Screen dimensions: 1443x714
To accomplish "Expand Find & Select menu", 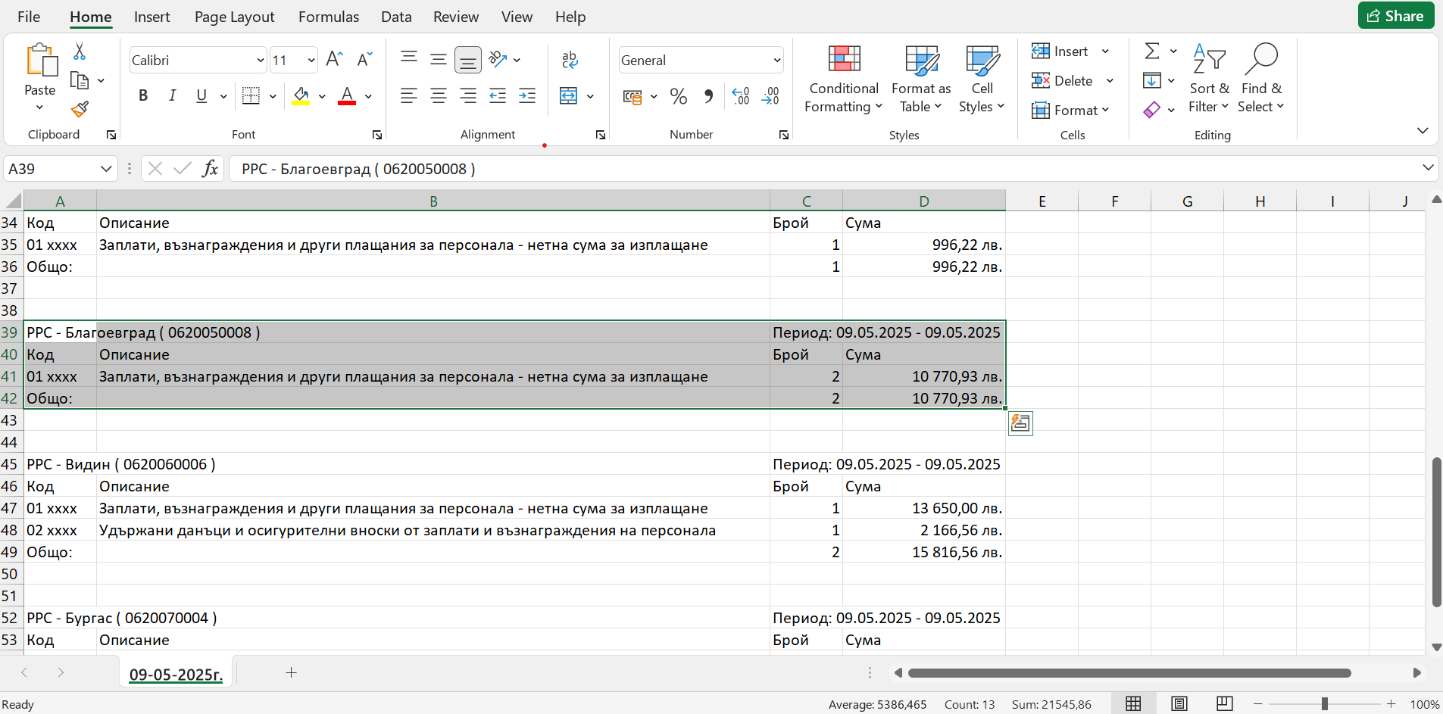I will 1261,79.
